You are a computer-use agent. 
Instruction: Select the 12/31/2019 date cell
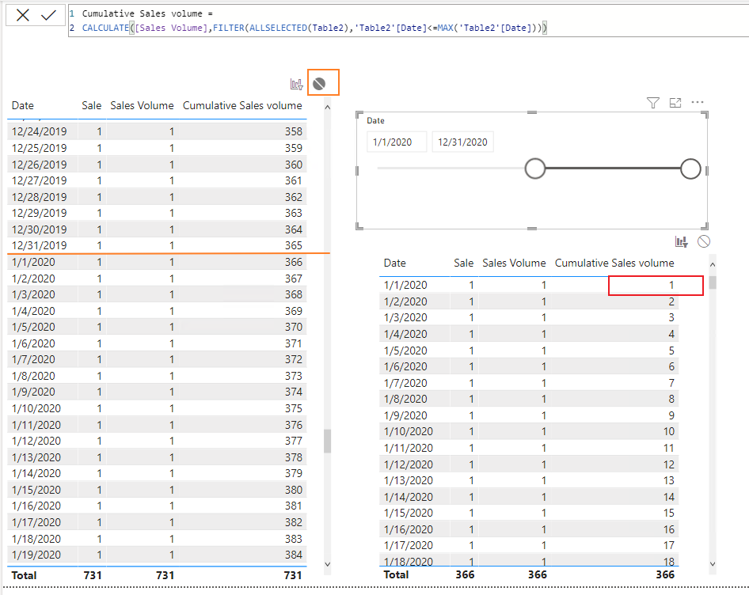pos(39,245)
